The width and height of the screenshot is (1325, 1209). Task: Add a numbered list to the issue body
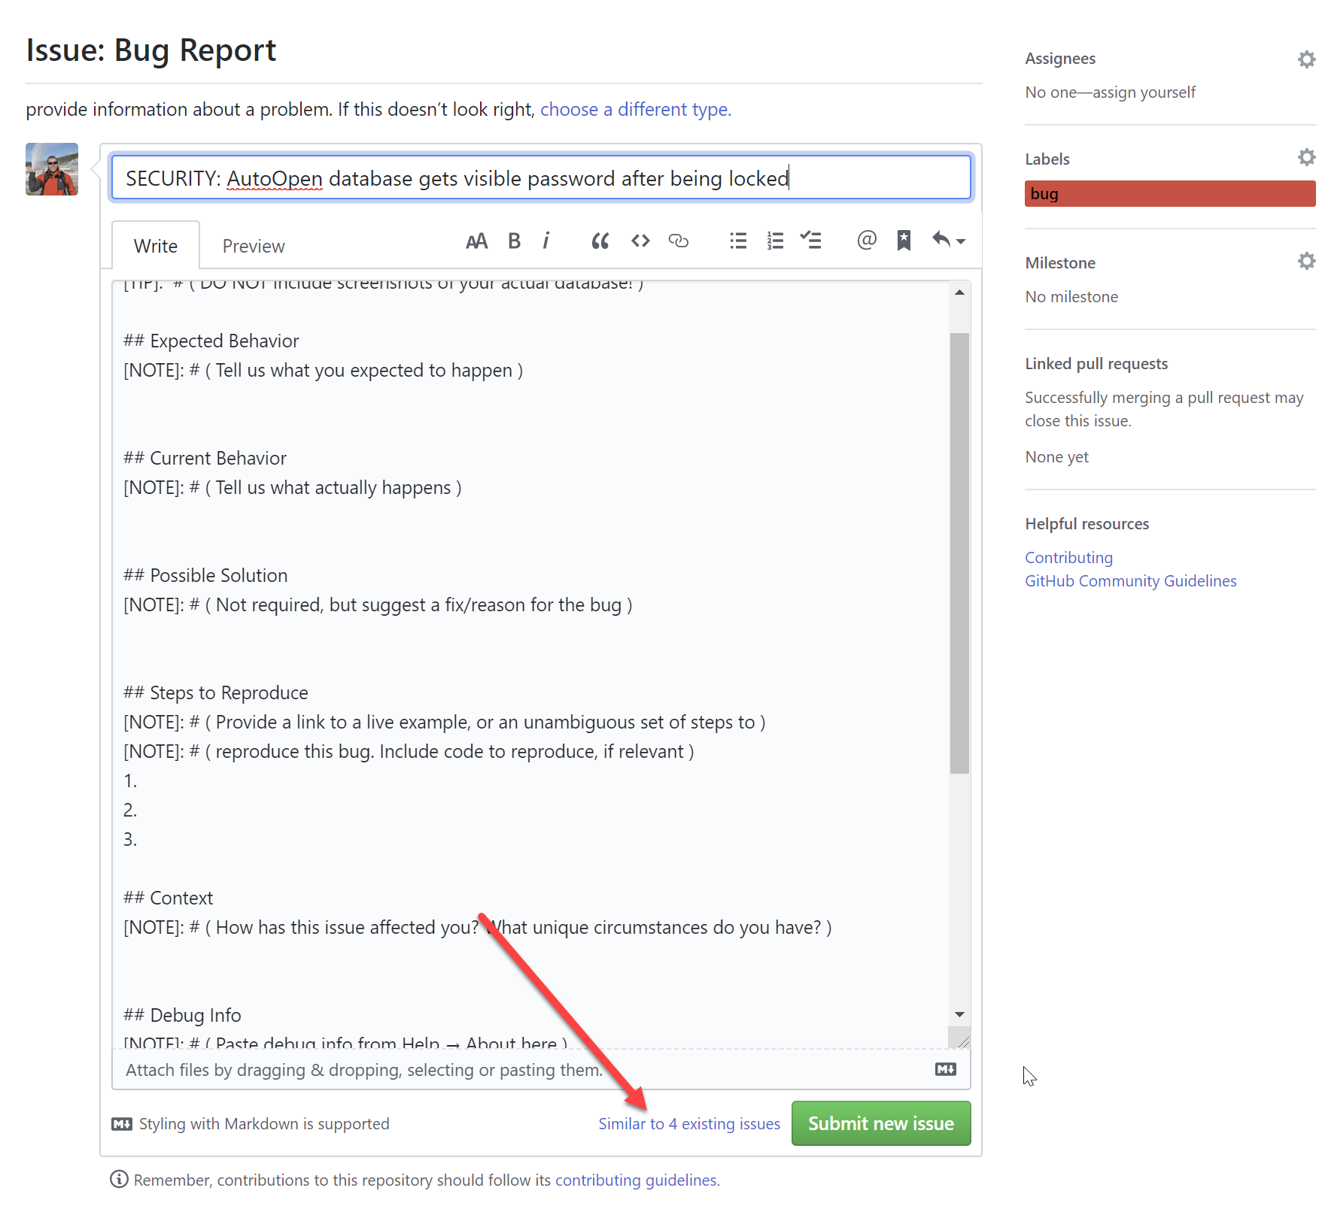pos(774,241)
